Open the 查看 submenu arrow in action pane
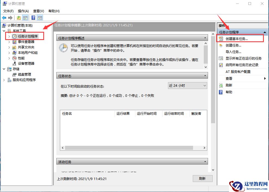 (x=264, y=78)
